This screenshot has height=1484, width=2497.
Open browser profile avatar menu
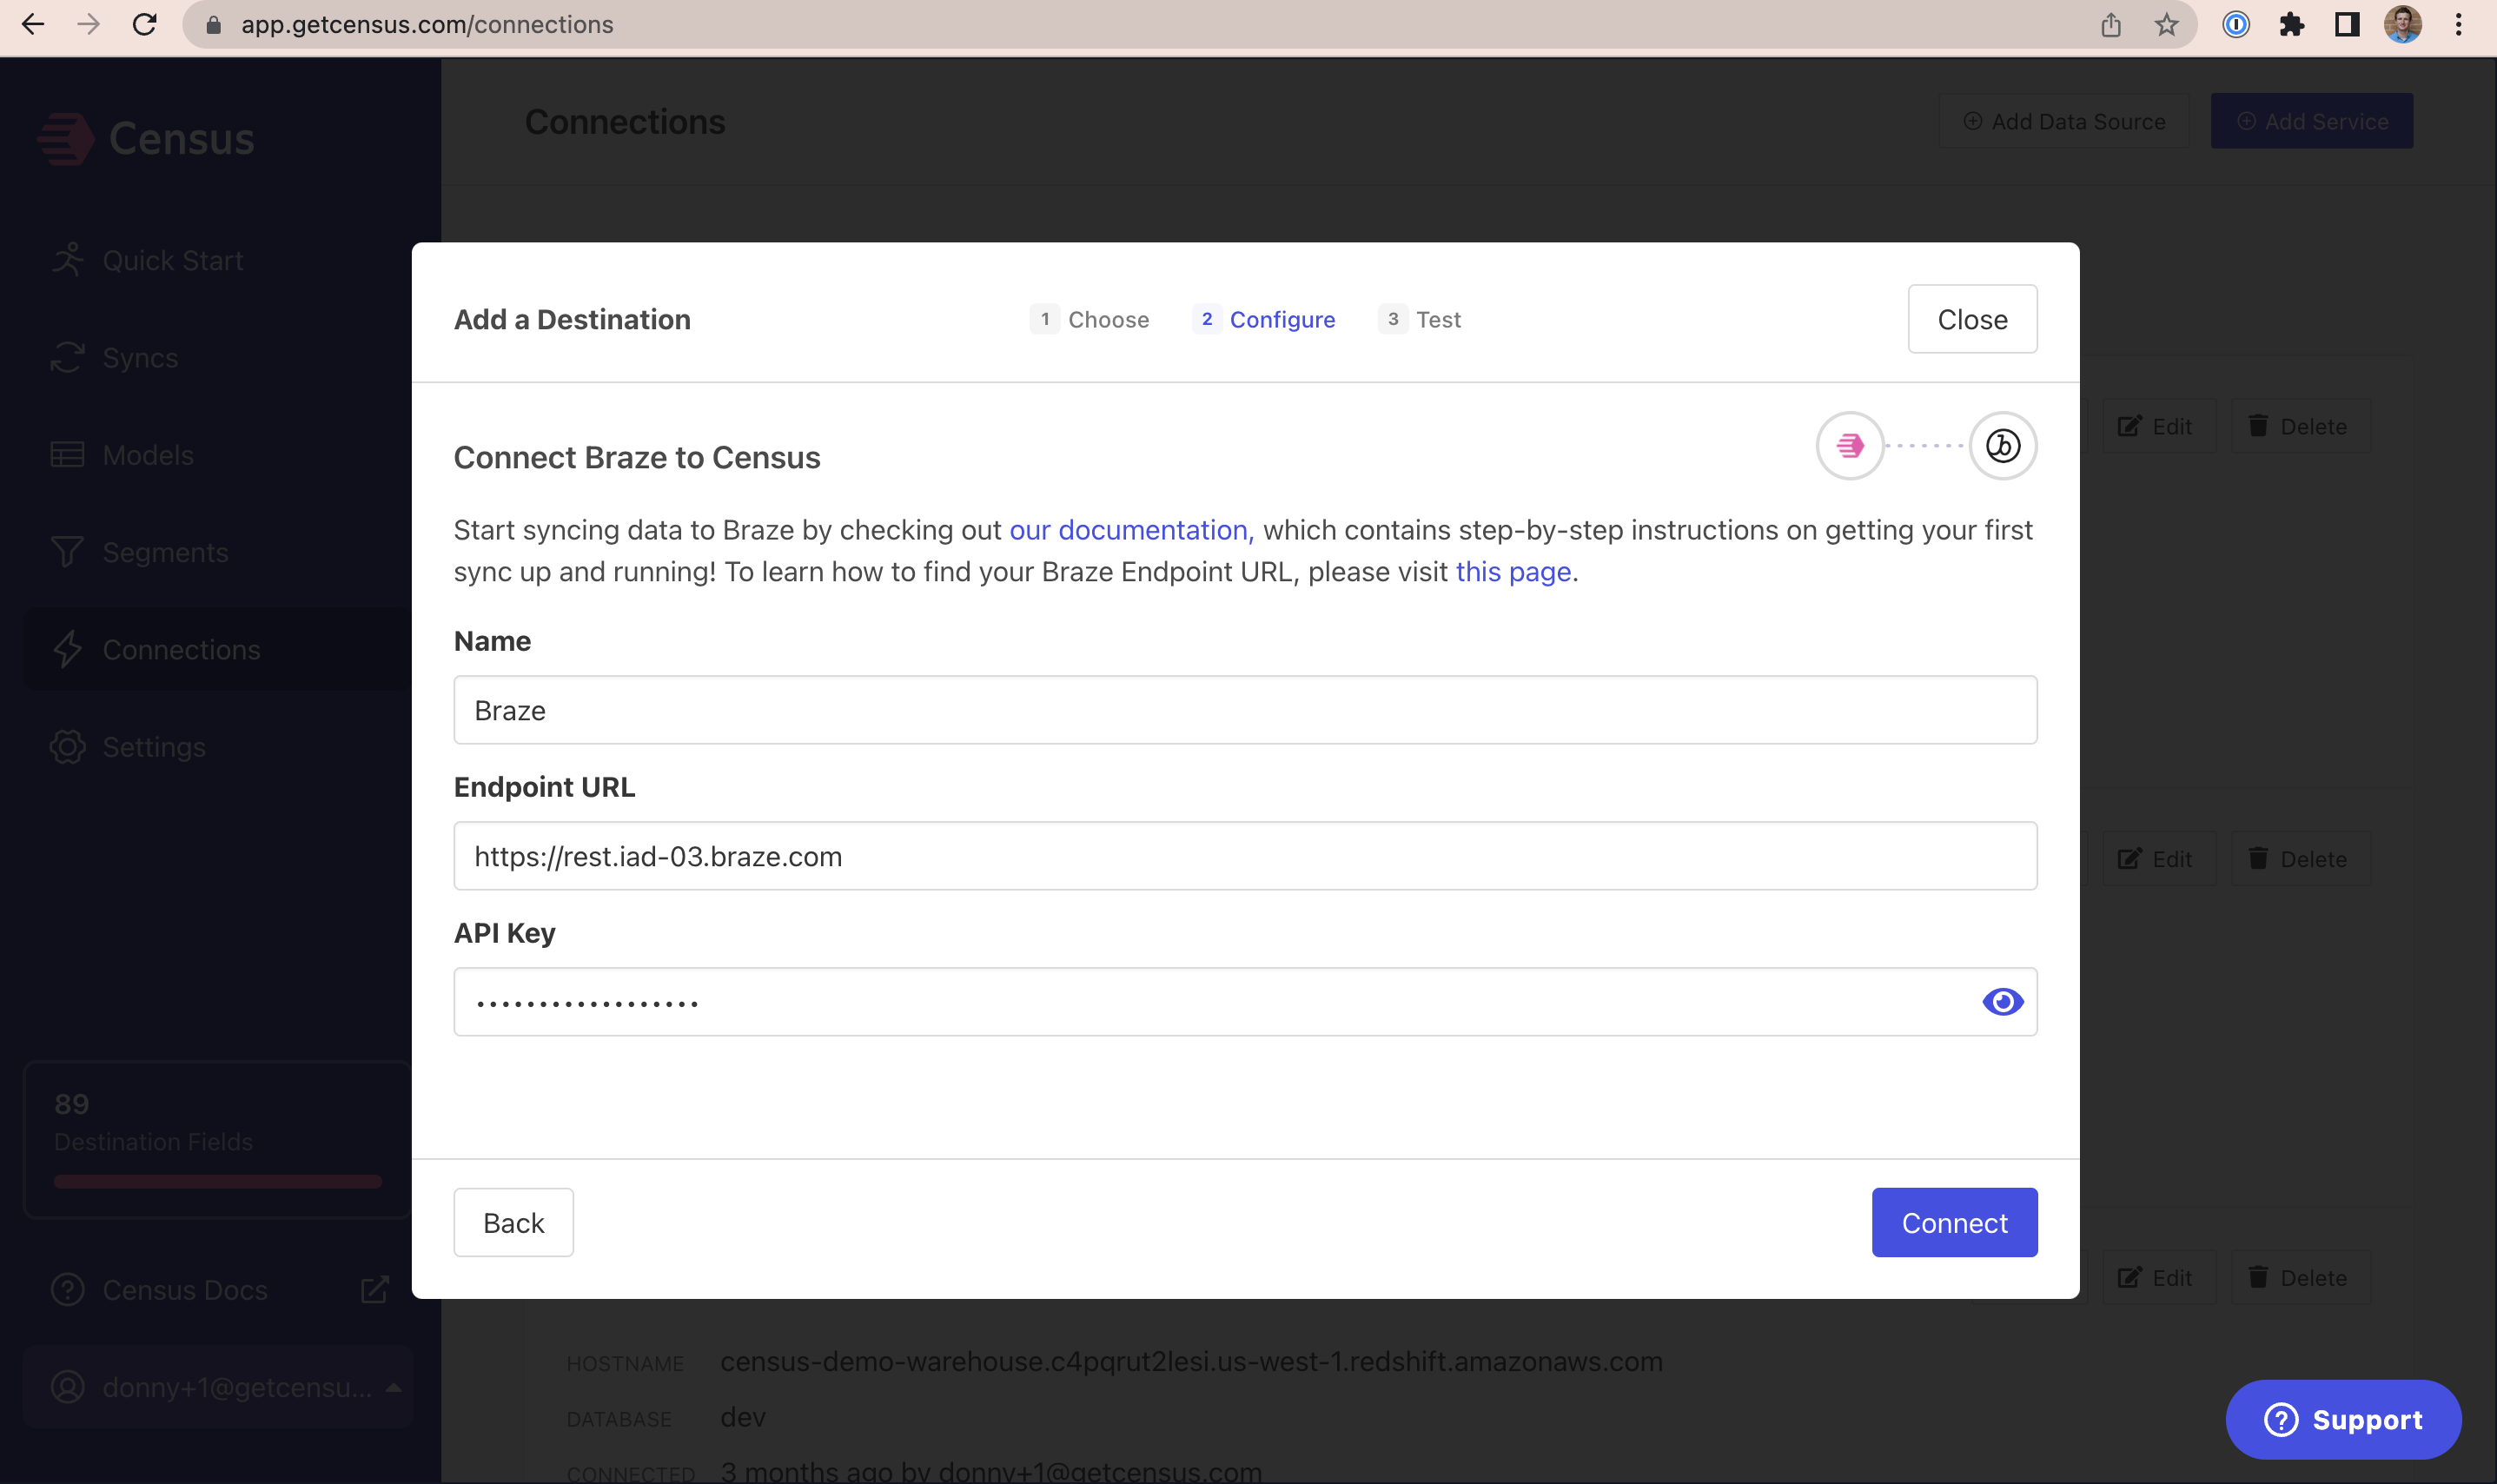[x=2402, y=25]
